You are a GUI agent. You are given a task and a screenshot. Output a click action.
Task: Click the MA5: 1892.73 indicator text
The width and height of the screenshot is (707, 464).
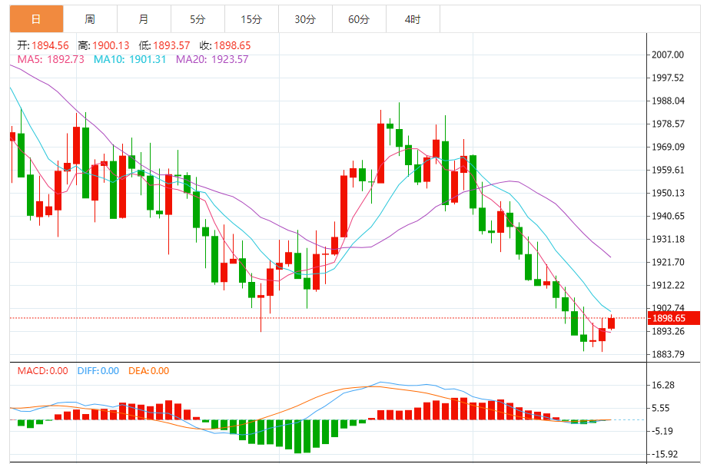51,59
